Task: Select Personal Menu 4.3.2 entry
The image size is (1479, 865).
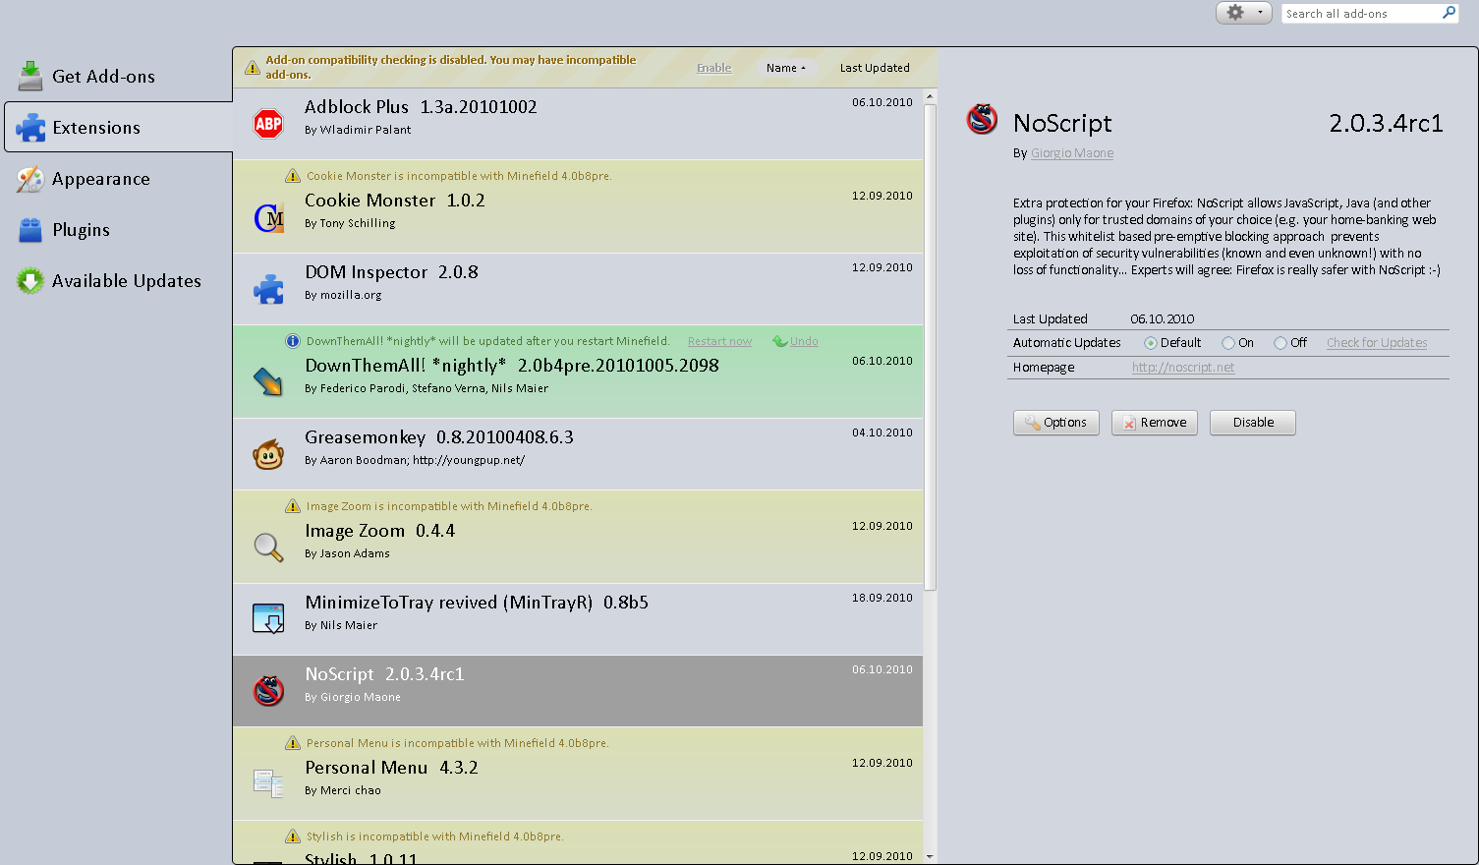Action: point(578,774)
